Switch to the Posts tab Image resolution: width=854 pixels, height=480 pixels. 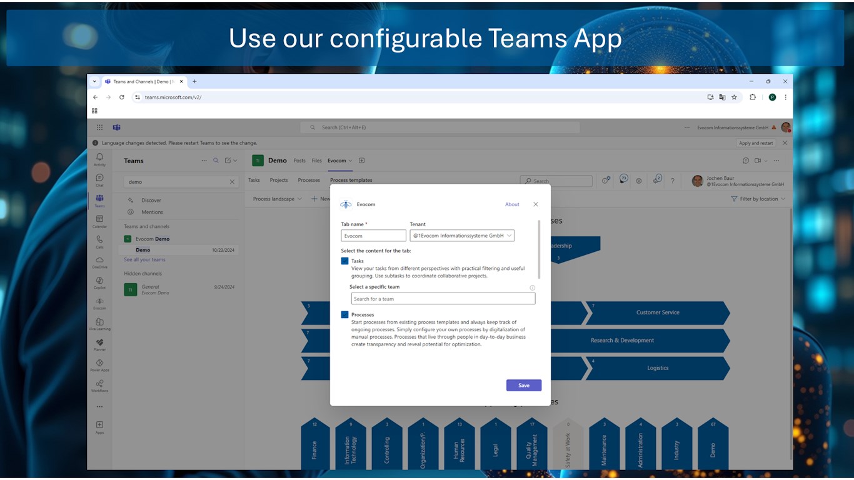[x=299, y=161]
